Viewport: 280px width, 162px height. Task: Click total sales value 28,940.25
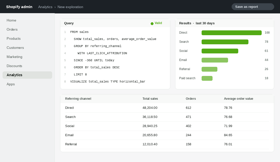click(x=150, y=126)
